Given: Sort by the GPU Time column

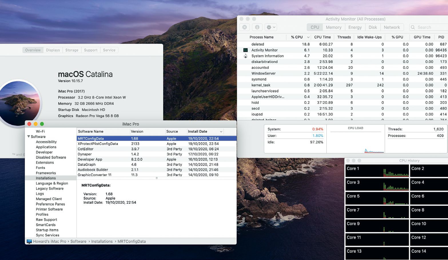Looking at the screenshot, I should coord(422,37).
